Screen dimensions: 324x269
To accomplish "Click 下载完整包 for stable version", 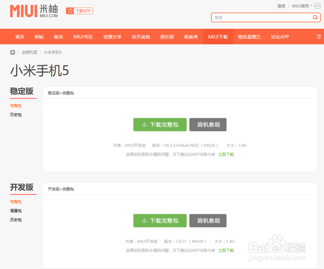I will point(160,125).
